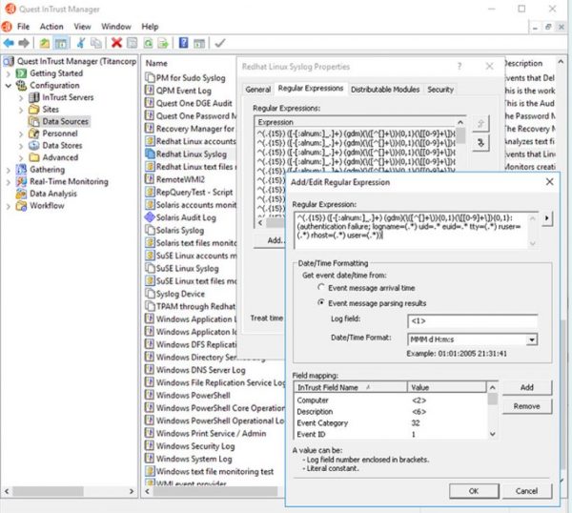
Task: Click the Back arrow toolbar icon
Action: click(x=9, y=43)
